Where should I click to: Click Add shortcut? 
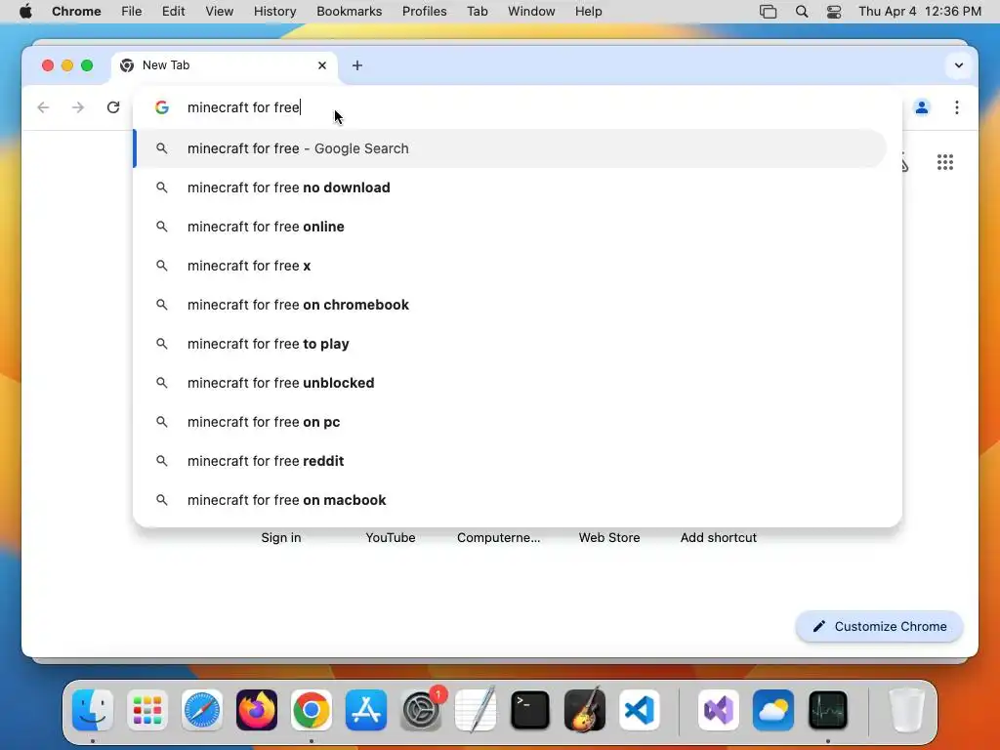click(719, 538)
